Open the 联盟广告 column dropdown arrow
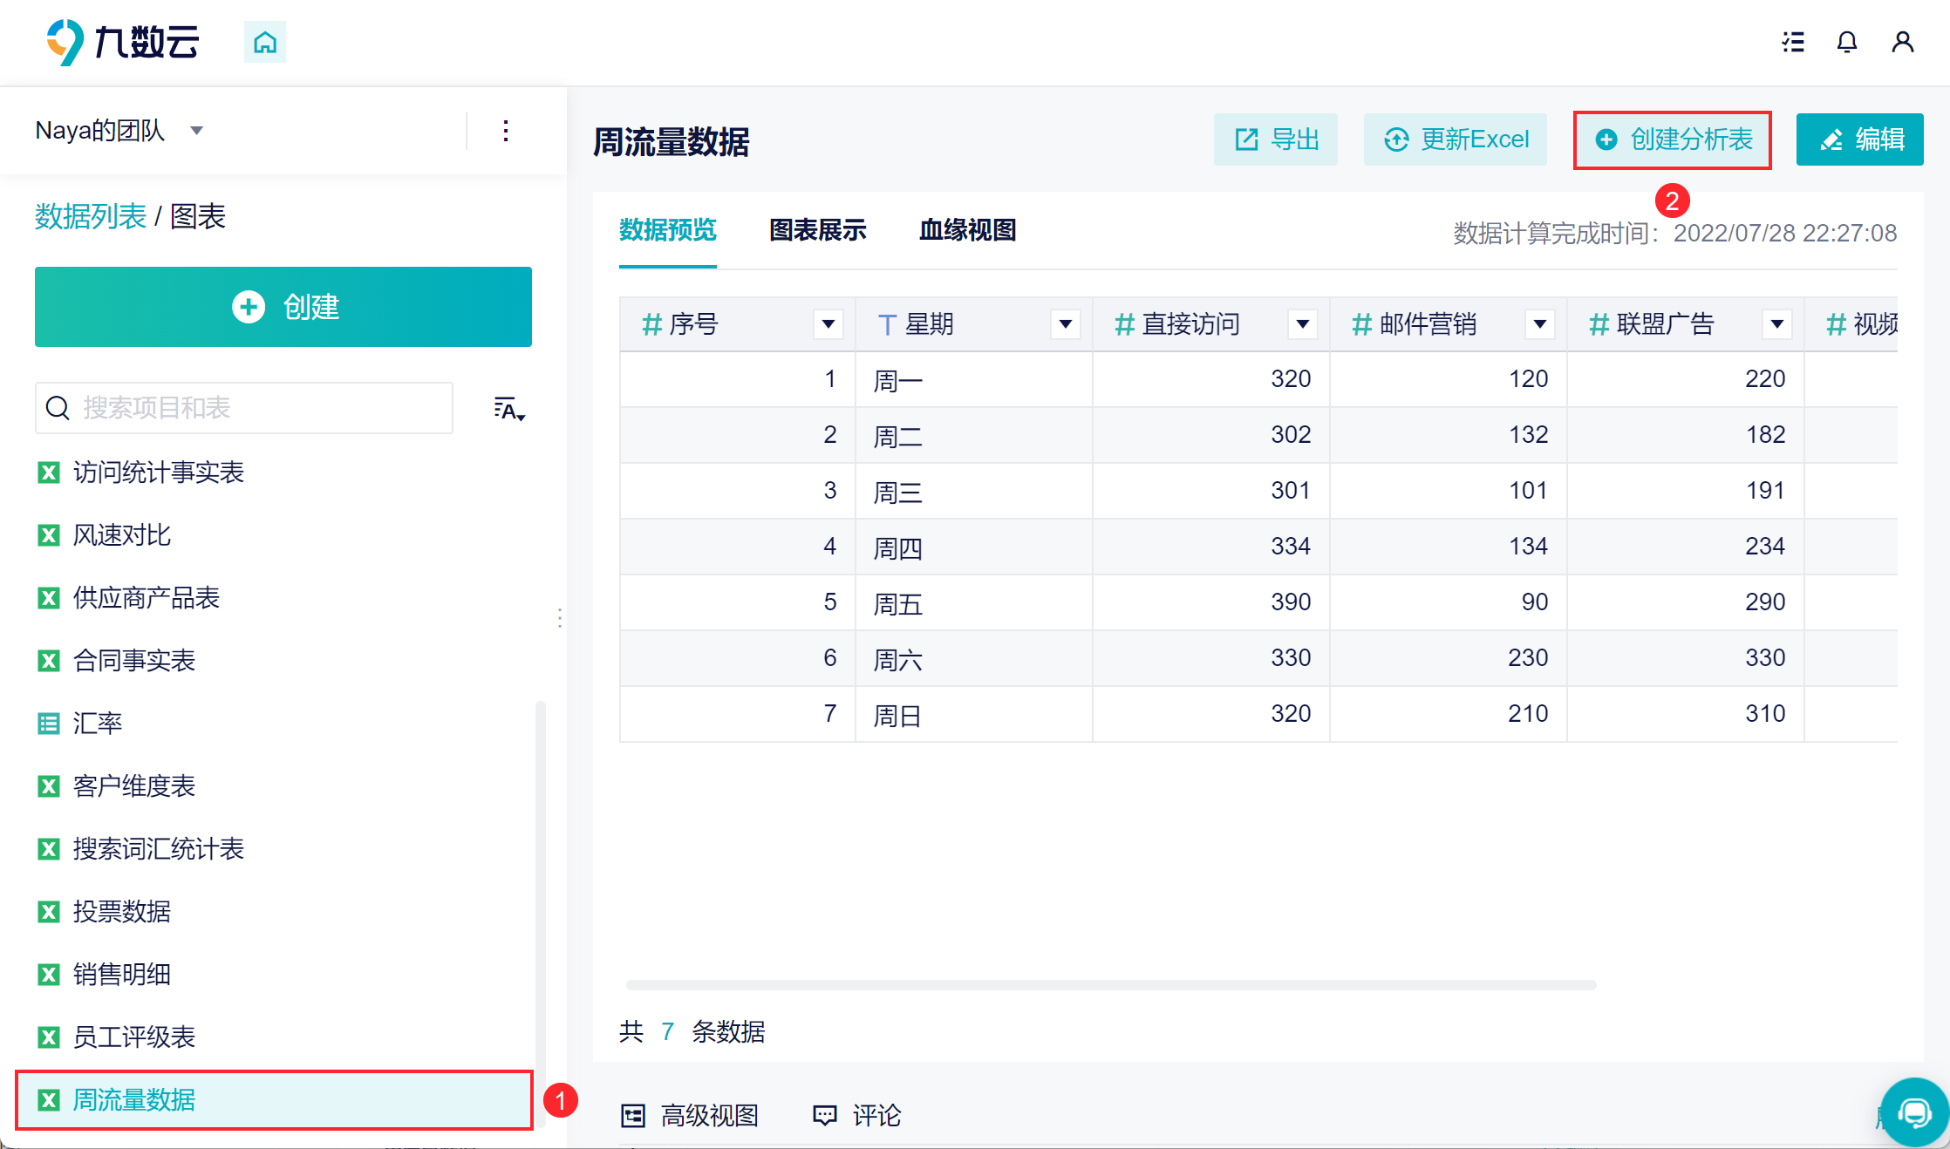Viewport: 1950px width, 1149px height. 1776,324
